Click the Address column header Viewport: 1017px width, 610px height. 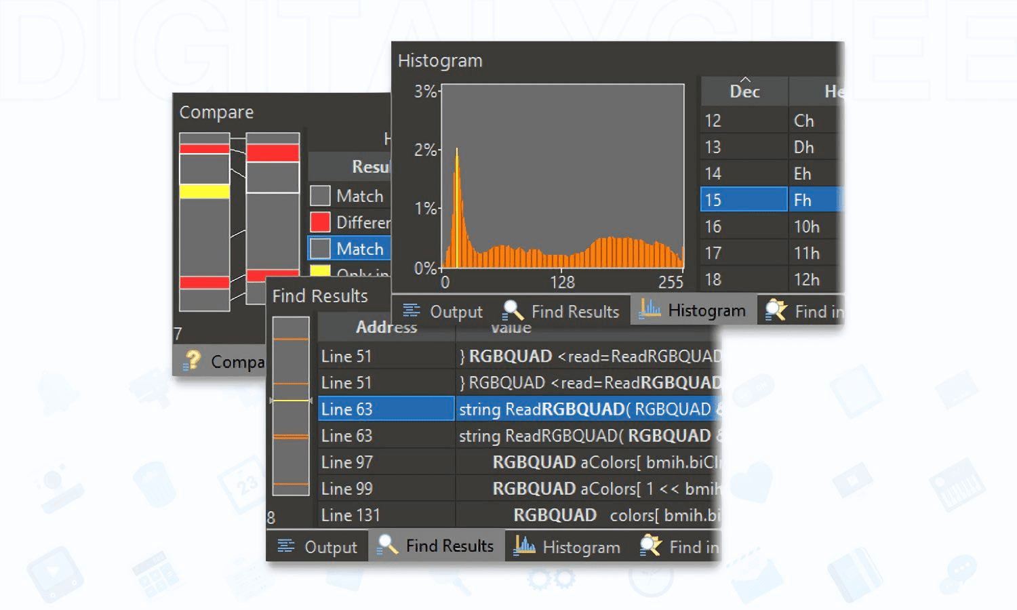tap(386, 327)
